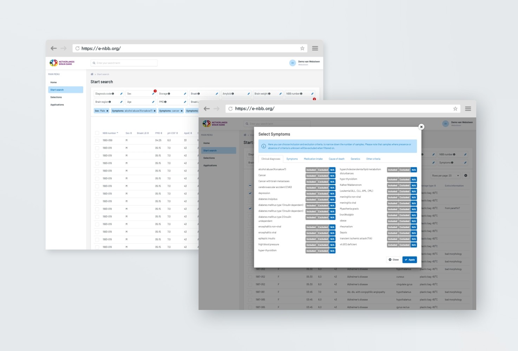Screen dimensions: 518x351
Task: Close the Select Symptoms dialog with the X
Action: point(421,127)
